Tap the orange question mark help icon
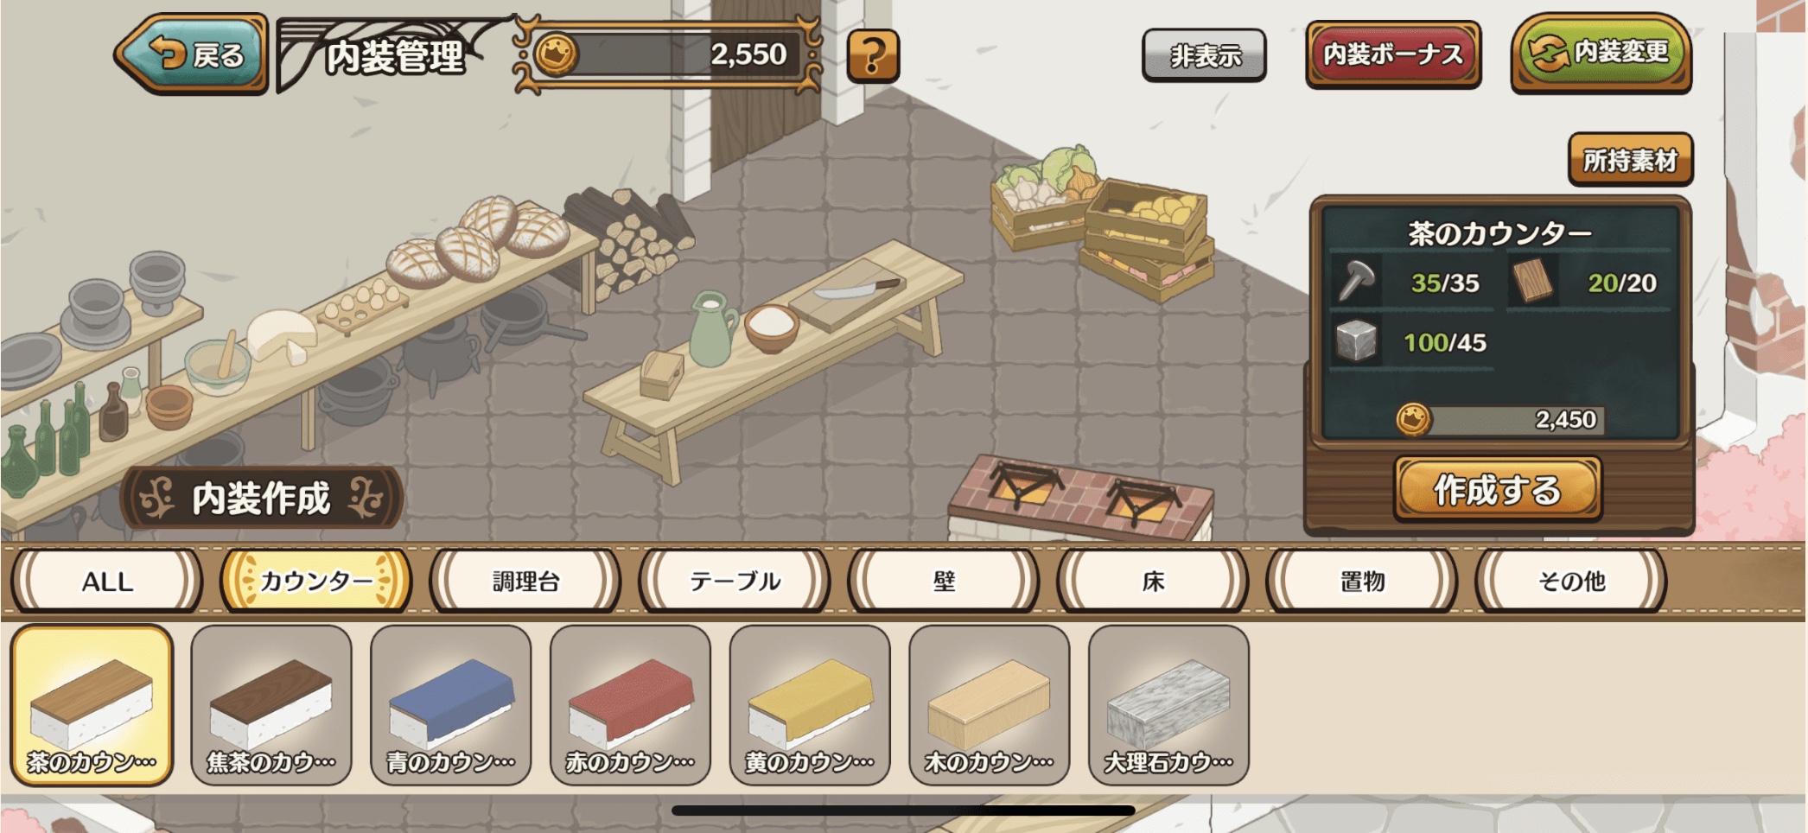Image resolution: width=1808 pixels, height=833 pixels. 873,56
